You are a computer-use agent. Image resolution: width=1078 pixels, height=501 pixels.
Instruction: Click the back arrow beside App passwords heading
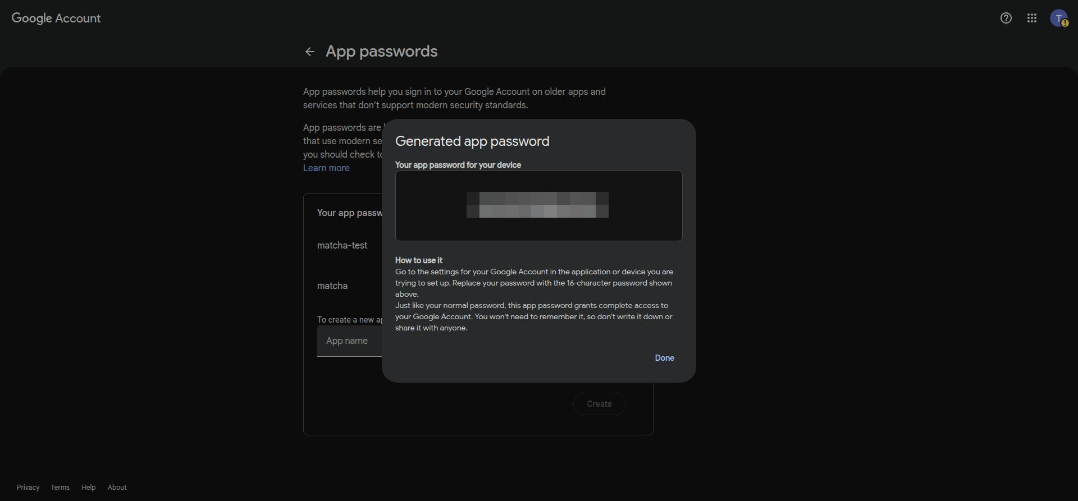click(x=310, y=51)
